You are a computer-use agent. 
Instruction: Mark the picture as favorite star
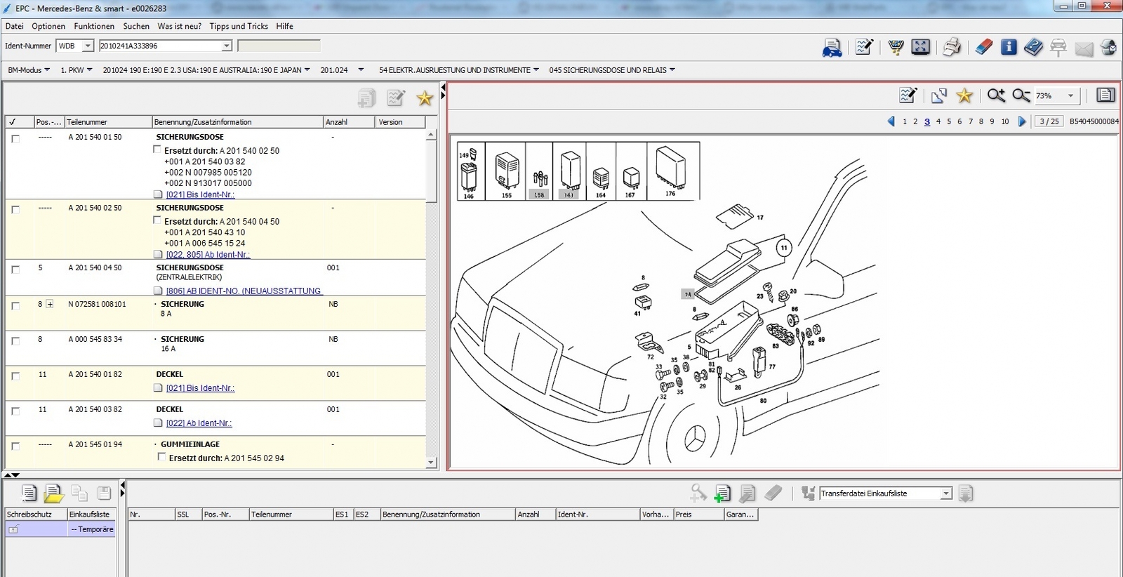(x=964, y=95)
